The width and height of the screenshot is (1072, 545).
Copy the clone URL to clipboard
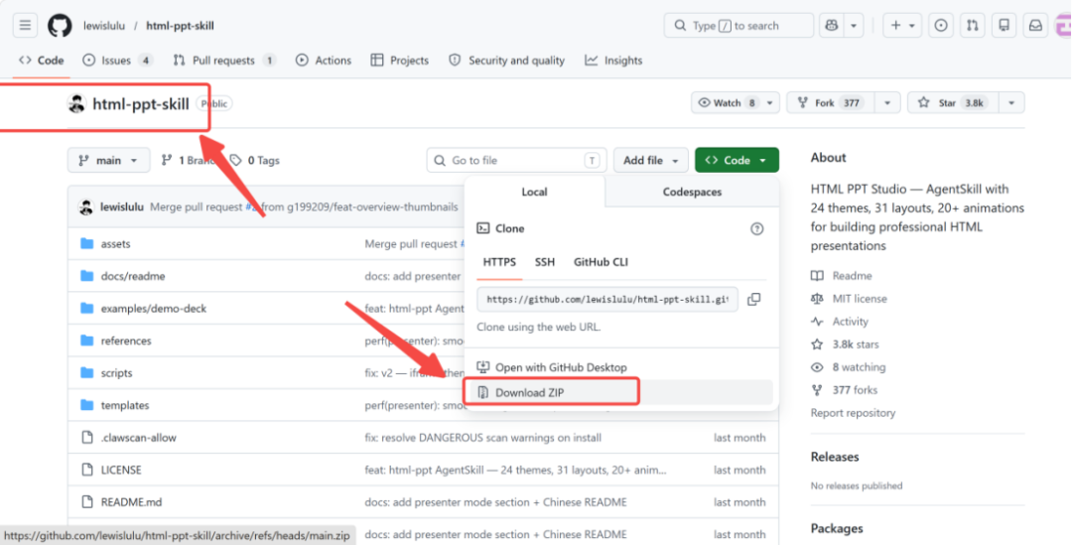pos(754,300)
